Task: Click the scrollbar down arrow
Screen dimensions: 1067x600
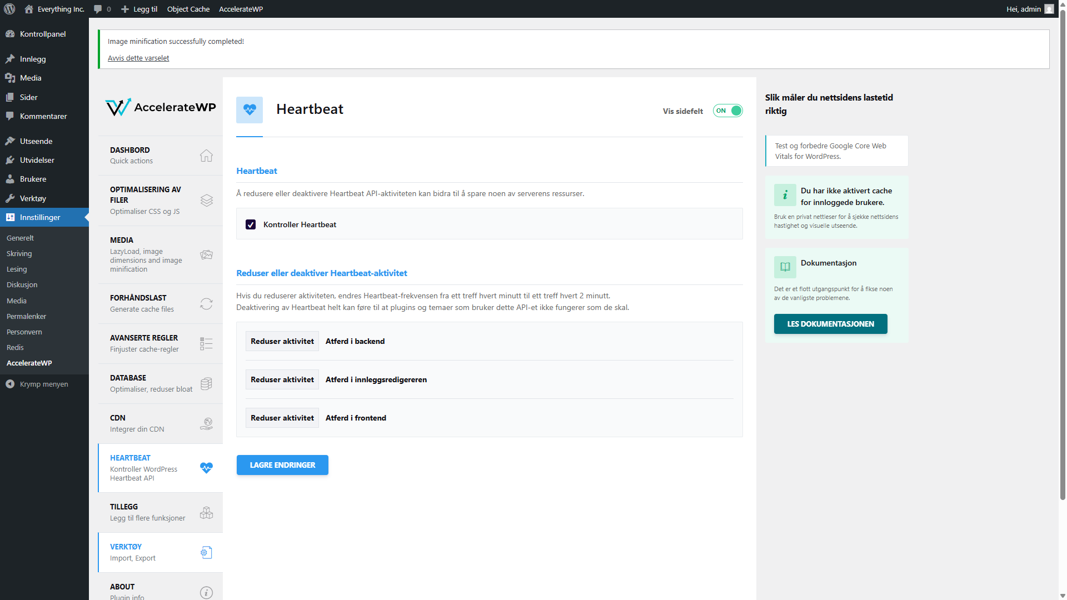Action: (1063, 596)
